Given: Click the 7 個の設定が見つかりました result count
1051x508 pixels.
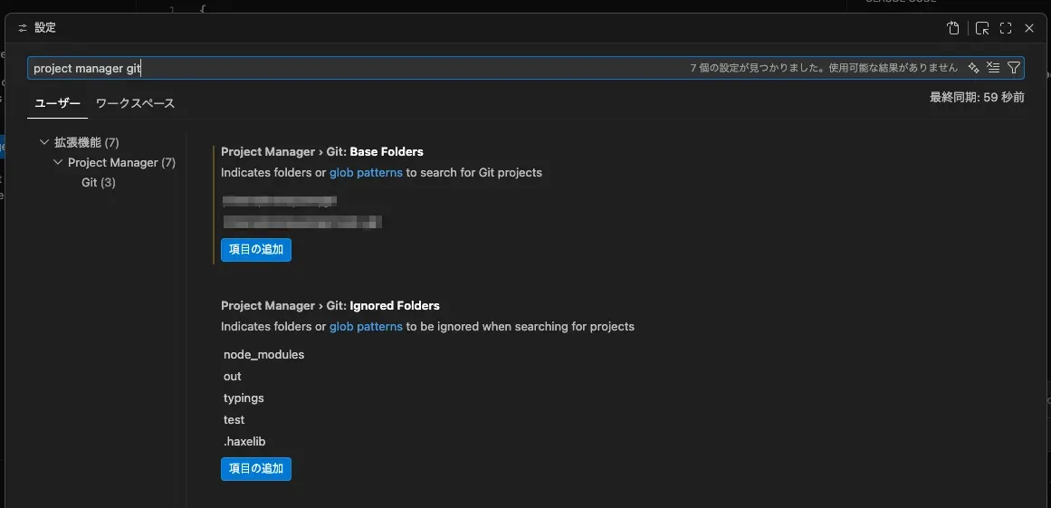Looking at the screenshot, I should (756, 68).
